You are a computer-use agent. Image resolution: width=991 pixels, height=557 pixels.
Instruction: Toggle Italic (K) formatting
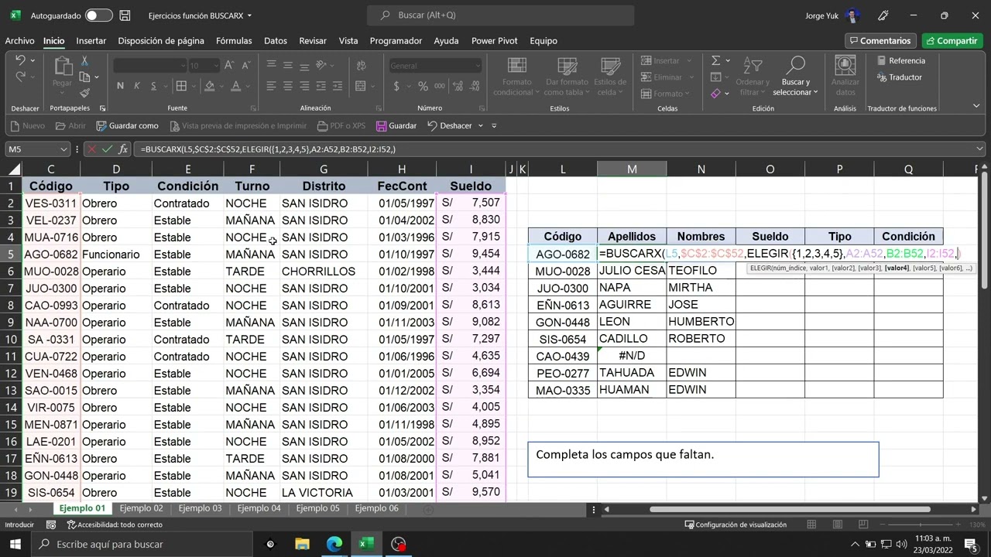(137, 86)
